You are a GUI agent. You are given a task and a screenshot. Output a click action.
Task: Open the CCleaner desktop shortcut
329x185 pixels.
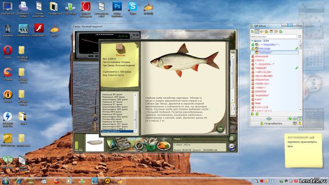click(x=8, y=74)
